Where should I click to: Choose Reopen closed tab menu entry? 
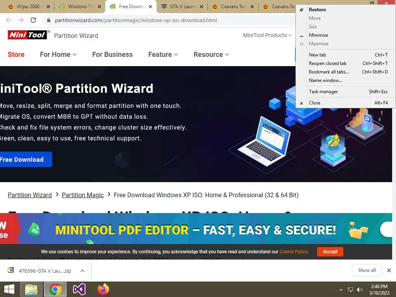click(345, 63)
